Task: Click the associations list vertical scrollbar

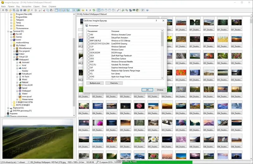Action: 162,54
